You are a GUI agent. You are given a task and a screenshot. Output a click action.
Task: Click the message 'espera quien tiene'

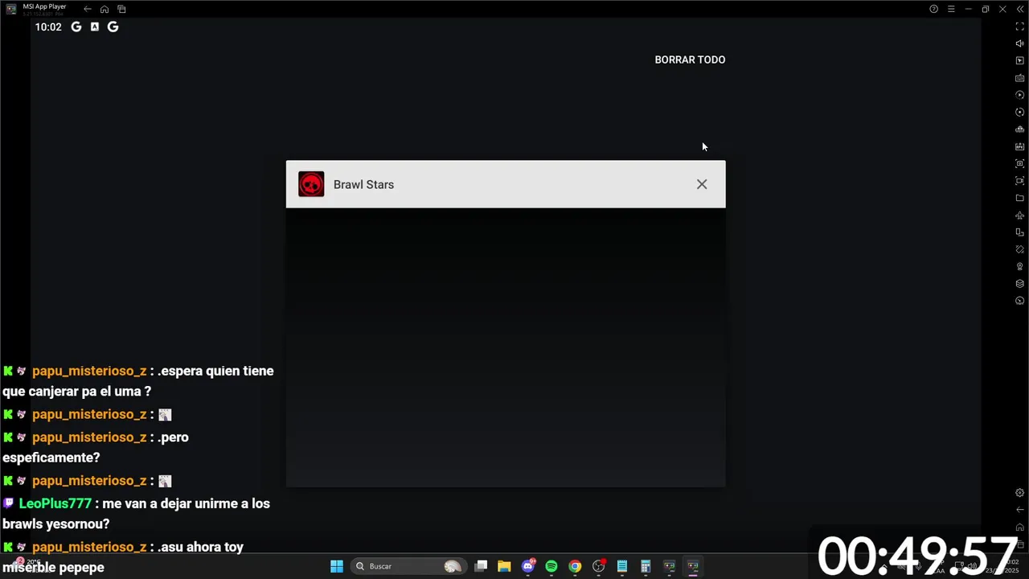point(216,371)
